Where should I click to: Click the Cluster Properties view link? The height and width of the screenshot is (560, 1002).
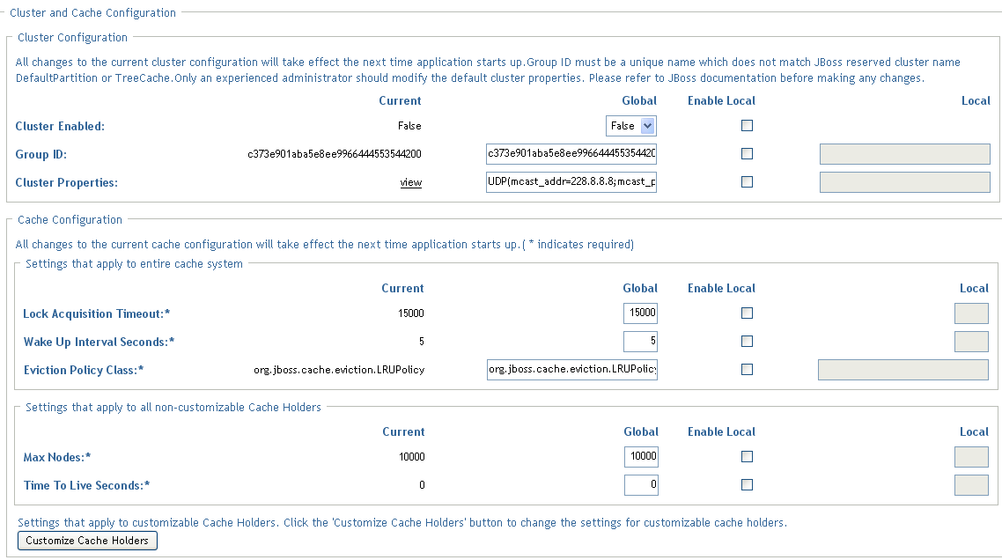(410, 183)
